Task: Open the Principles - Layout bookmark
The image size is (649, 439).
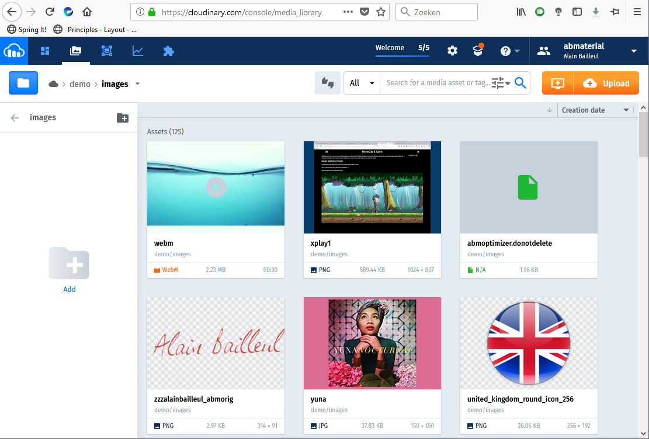Action: [95, 30]
